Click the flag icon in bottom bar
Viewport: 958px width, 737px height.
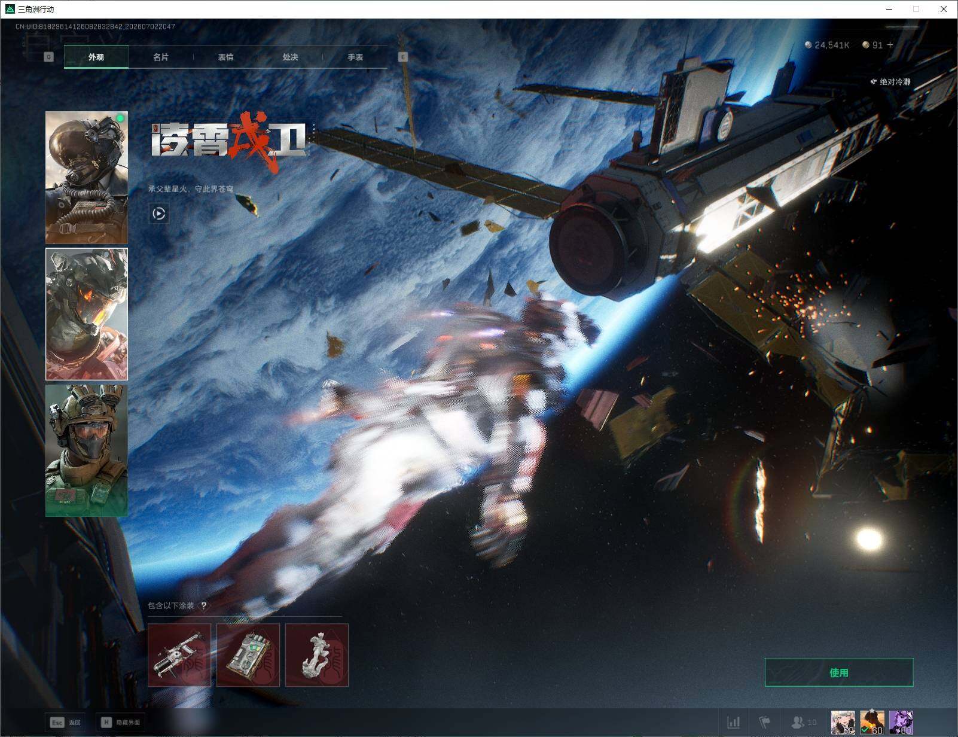coord(764,723)
